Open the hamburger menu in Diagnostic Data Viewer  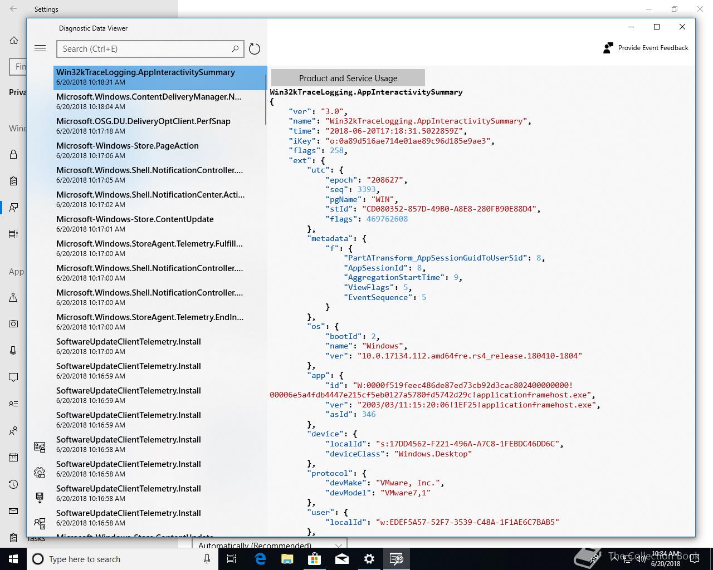click(40, 48)
